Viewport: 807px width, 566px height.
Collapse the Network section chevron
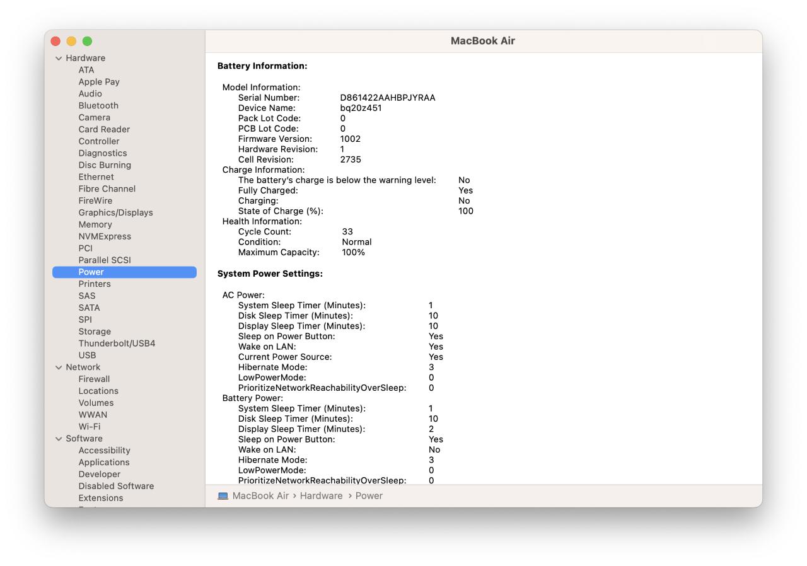coord(59,367)
